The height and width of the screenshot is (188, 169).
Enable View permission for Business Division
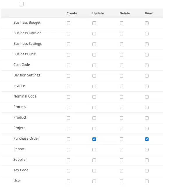[x=147, y=34]
